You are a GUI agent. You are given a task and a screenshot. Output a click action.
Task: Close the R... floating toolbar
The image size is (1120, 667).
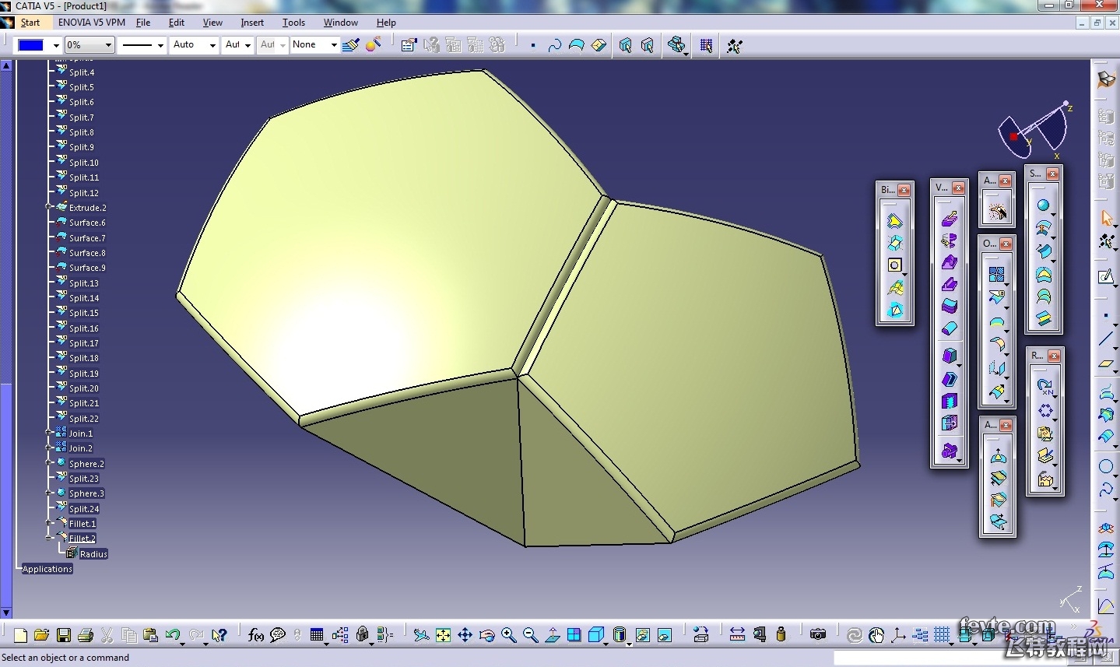point(1054,356)
